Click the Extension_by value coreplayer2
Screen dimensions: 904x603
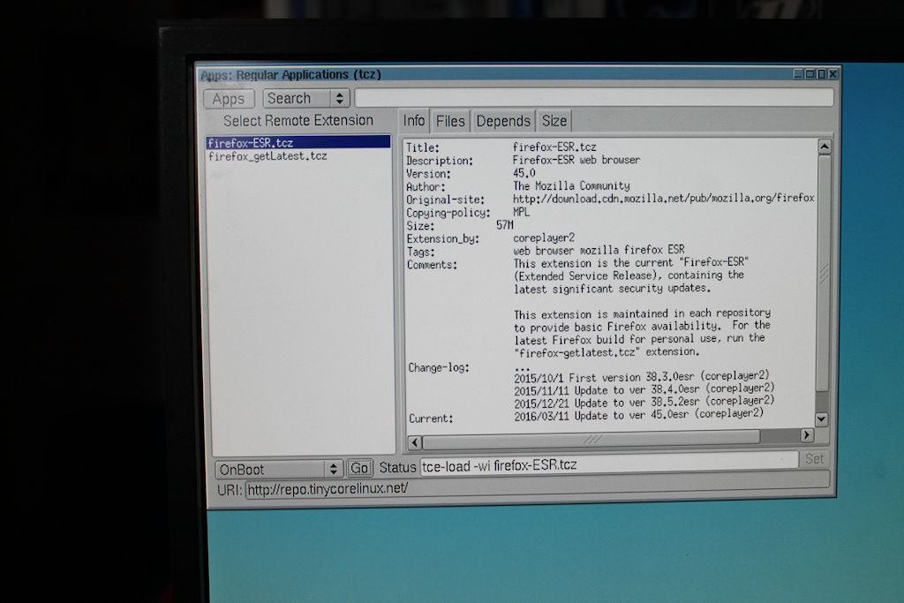pos(544,237)
